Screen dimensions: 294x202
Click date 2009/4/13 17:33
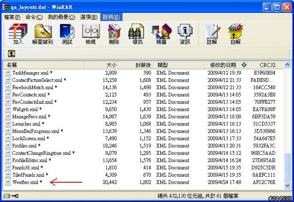click(x=224, y=139)
